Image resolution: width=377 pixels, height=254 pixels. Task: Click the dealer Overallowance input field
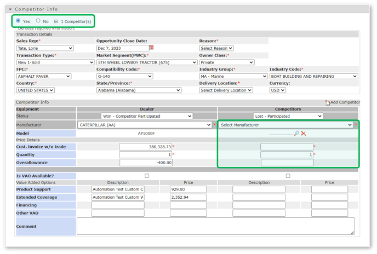[x=145, y=163]
